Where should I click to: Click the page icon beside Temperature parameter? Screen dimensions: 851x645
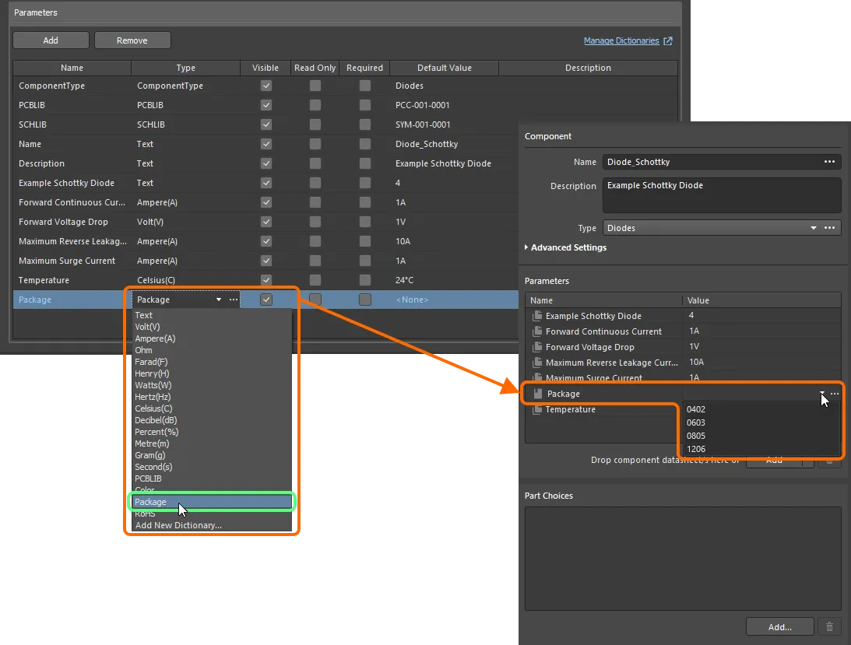click(x=537, y=409)
